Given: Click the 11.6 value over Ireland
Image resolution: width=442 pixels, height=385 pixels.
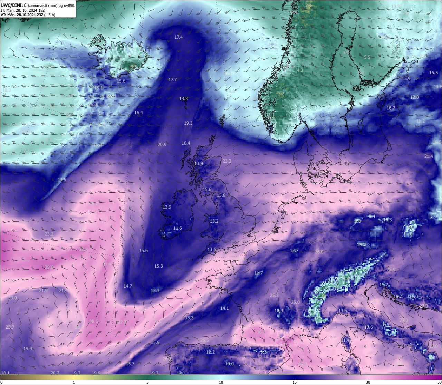Looking at the screenshot, I should coord(177,228).
